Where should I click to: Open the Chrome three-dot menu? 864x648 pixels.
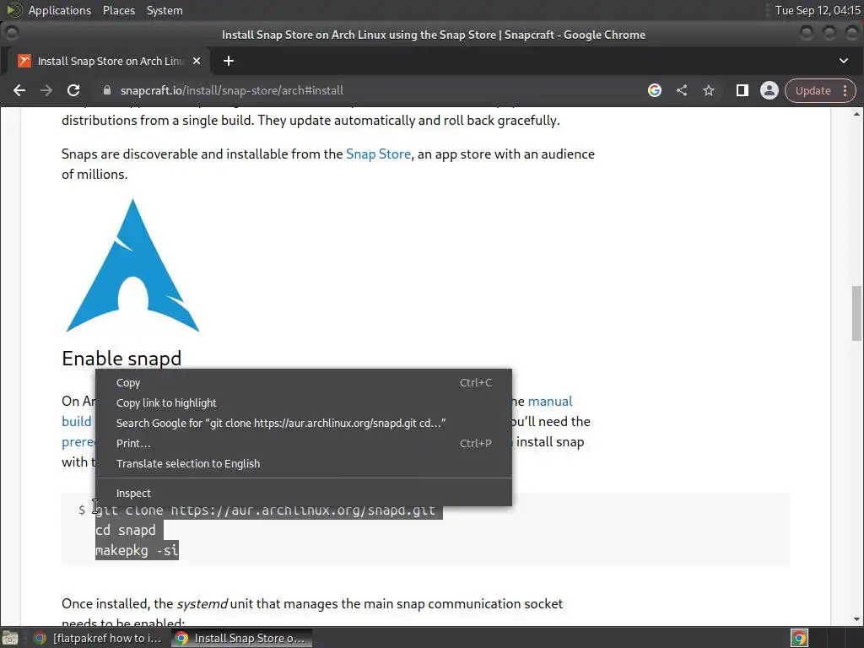(845, 90)
